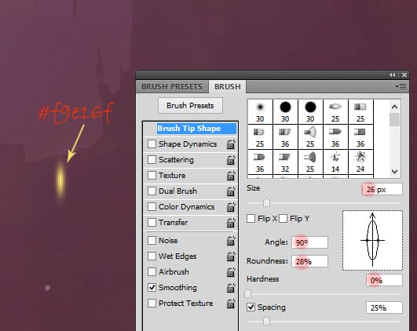The width and height of the screenshot is (417, 331).
Task: Select the BRUSH tab
Action: click(228, 86)
